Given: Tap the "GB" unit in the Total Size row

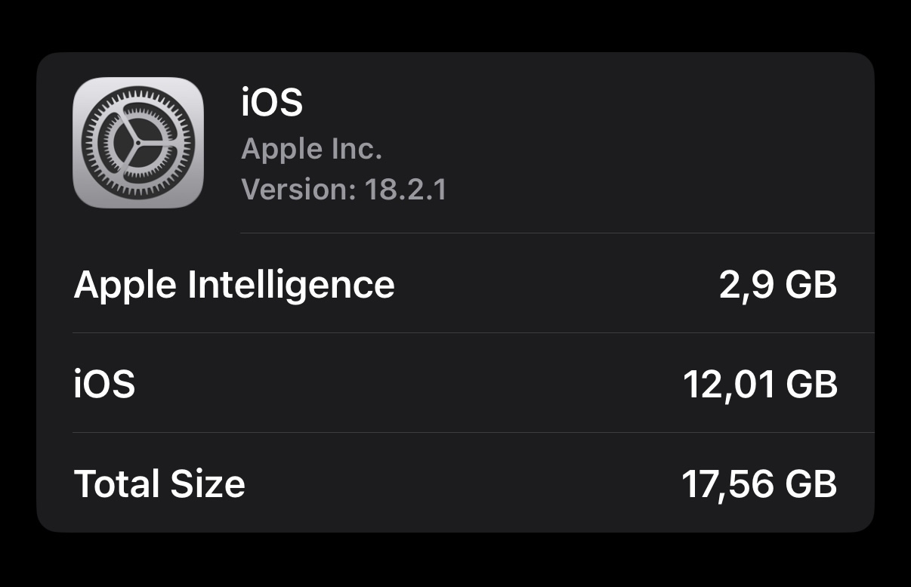Looking at the screenshot, I should [x=811, y=484].
